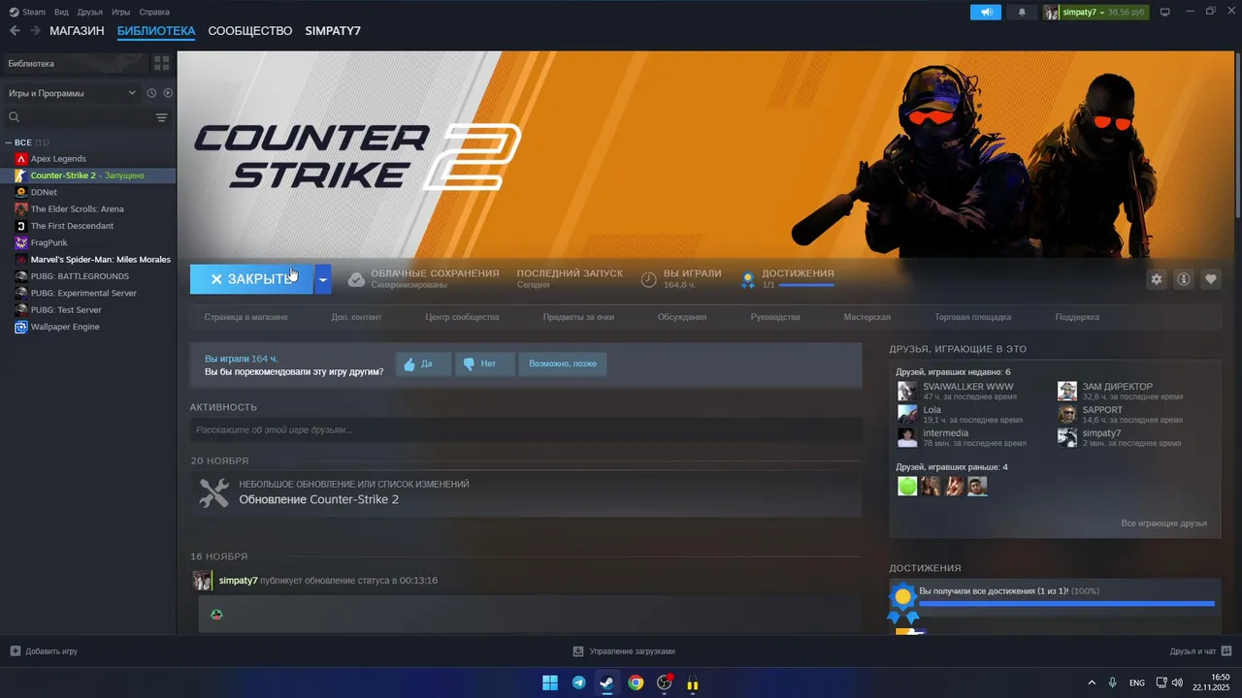This screenshot has height=698, width=1242.
Task: Open Telegram from the taskbar
Action: pyautogui.click(x=579, y=682)
